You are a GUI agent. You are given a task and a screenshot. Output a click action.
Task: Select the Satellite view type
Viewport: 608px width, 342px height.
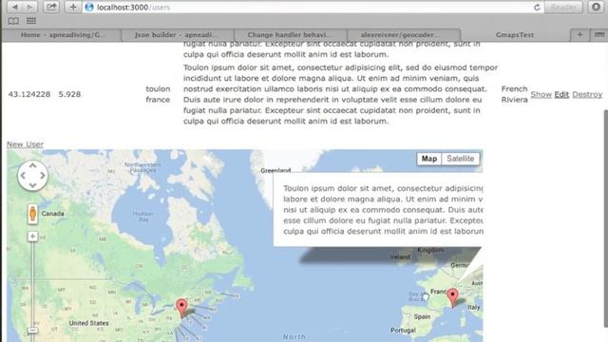point(460,159)
